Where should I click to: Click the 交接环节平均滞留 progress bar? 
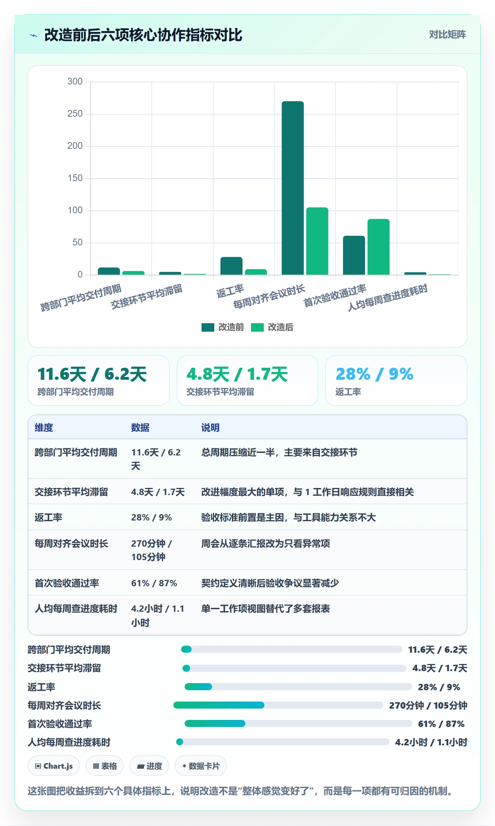(294, 668)
